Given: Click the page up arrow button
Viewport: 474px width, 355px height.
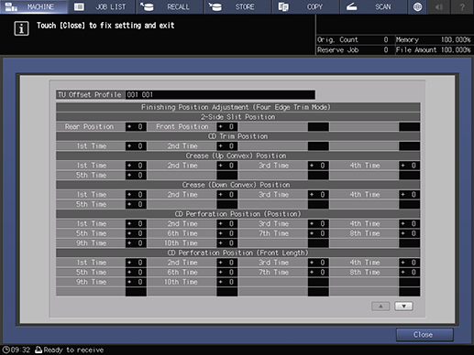Looking at the screenshot, I should pyautogui.click(x=380, y=307).
